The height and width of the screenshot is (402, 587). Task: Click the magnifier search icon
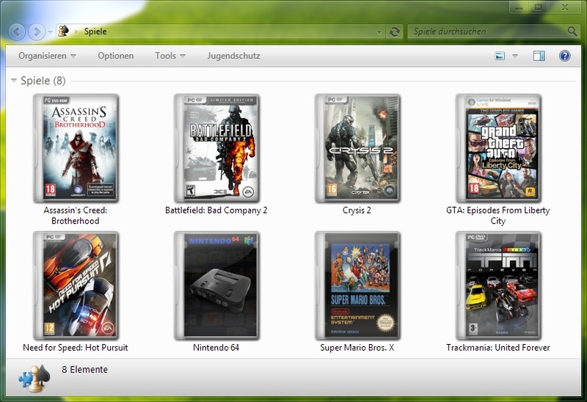coord(572,32)
